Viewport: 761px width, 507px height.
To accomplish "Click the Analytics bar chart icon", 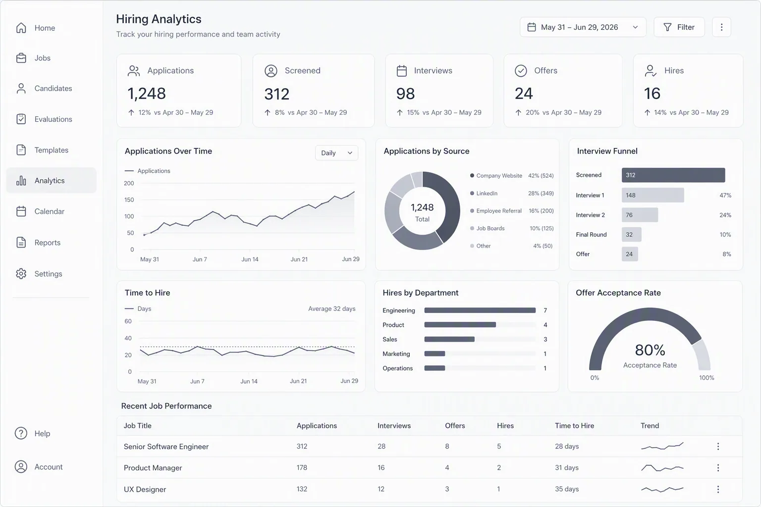I will tap(21, 181).
